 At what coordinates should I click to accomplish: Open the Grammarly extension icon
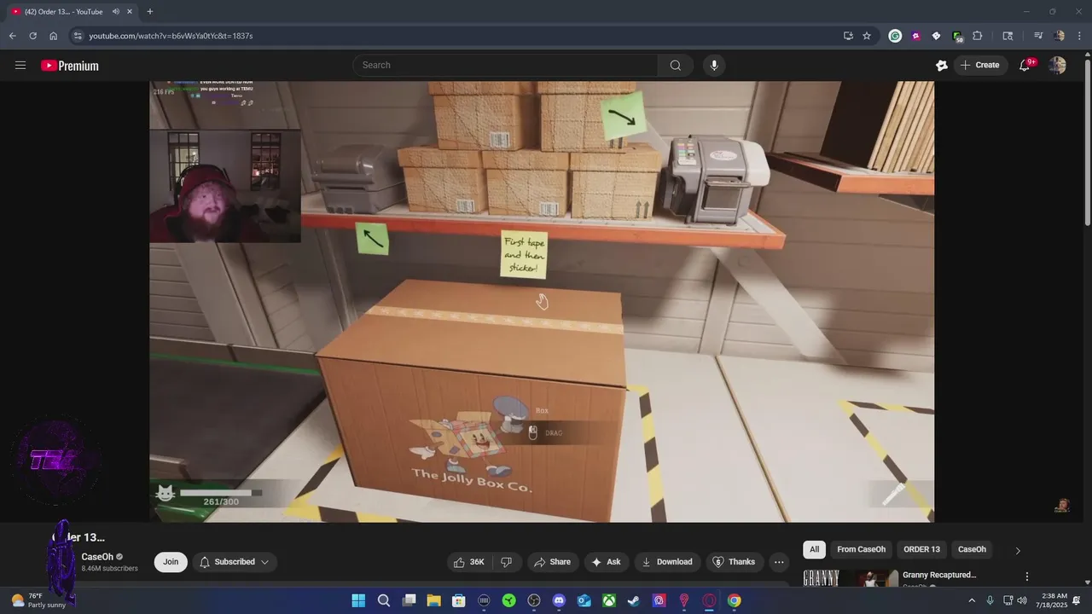coord(895,36)
